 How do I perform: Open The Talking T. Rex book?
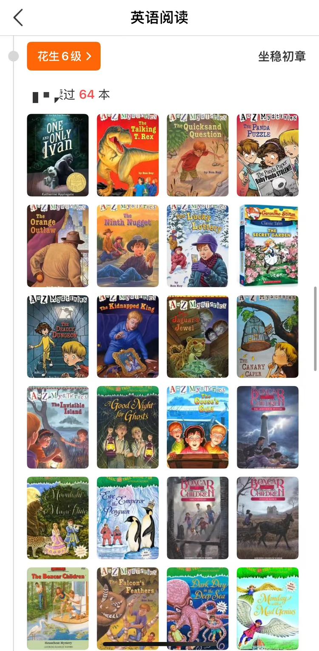coord(128,155)
